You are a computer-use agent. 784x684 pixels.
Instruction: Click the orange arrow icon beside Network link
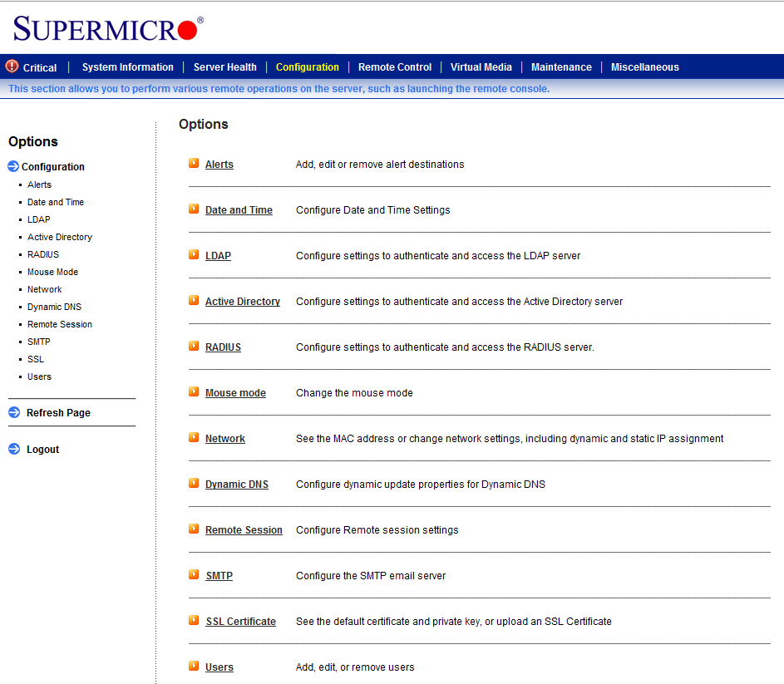[x=194, y=437]
